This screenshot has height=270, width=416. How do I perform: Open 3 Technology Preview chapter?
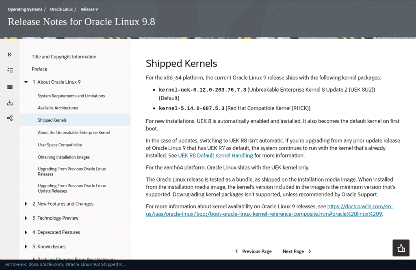coord(55,218)
